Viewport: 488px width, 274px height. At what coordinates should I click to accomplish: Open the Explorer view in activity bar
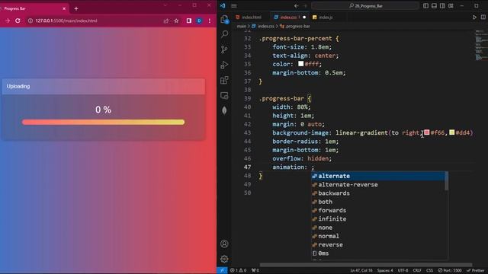coord(224,20)
